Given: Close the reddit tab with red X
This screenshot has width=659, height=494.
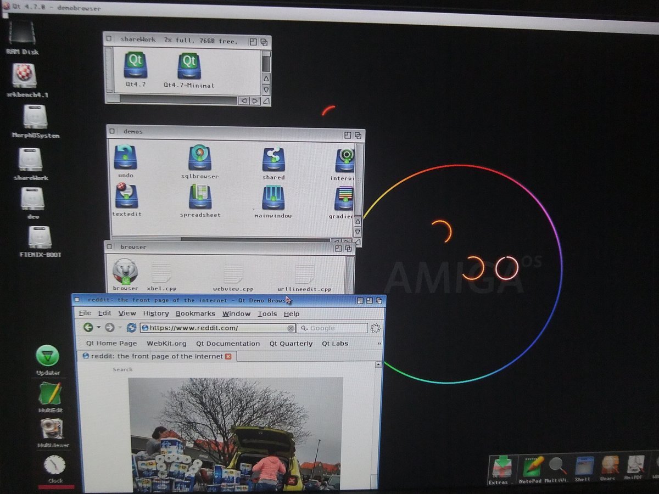Looking at the screenshot, I should point(228,356).
